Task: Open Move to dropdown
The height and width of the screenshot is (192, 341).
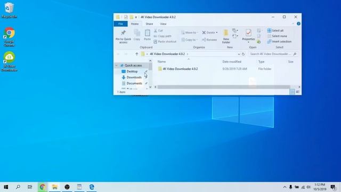Action: (x=190, y=33)
